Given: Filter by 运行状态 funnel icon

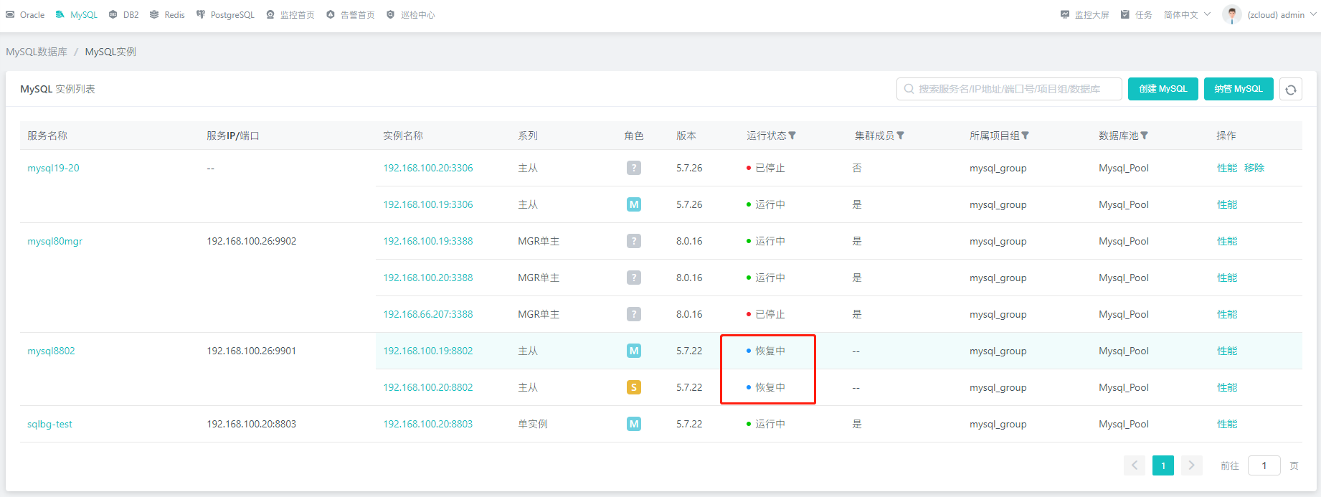Looking at the screenshot, I should (792, 136).
